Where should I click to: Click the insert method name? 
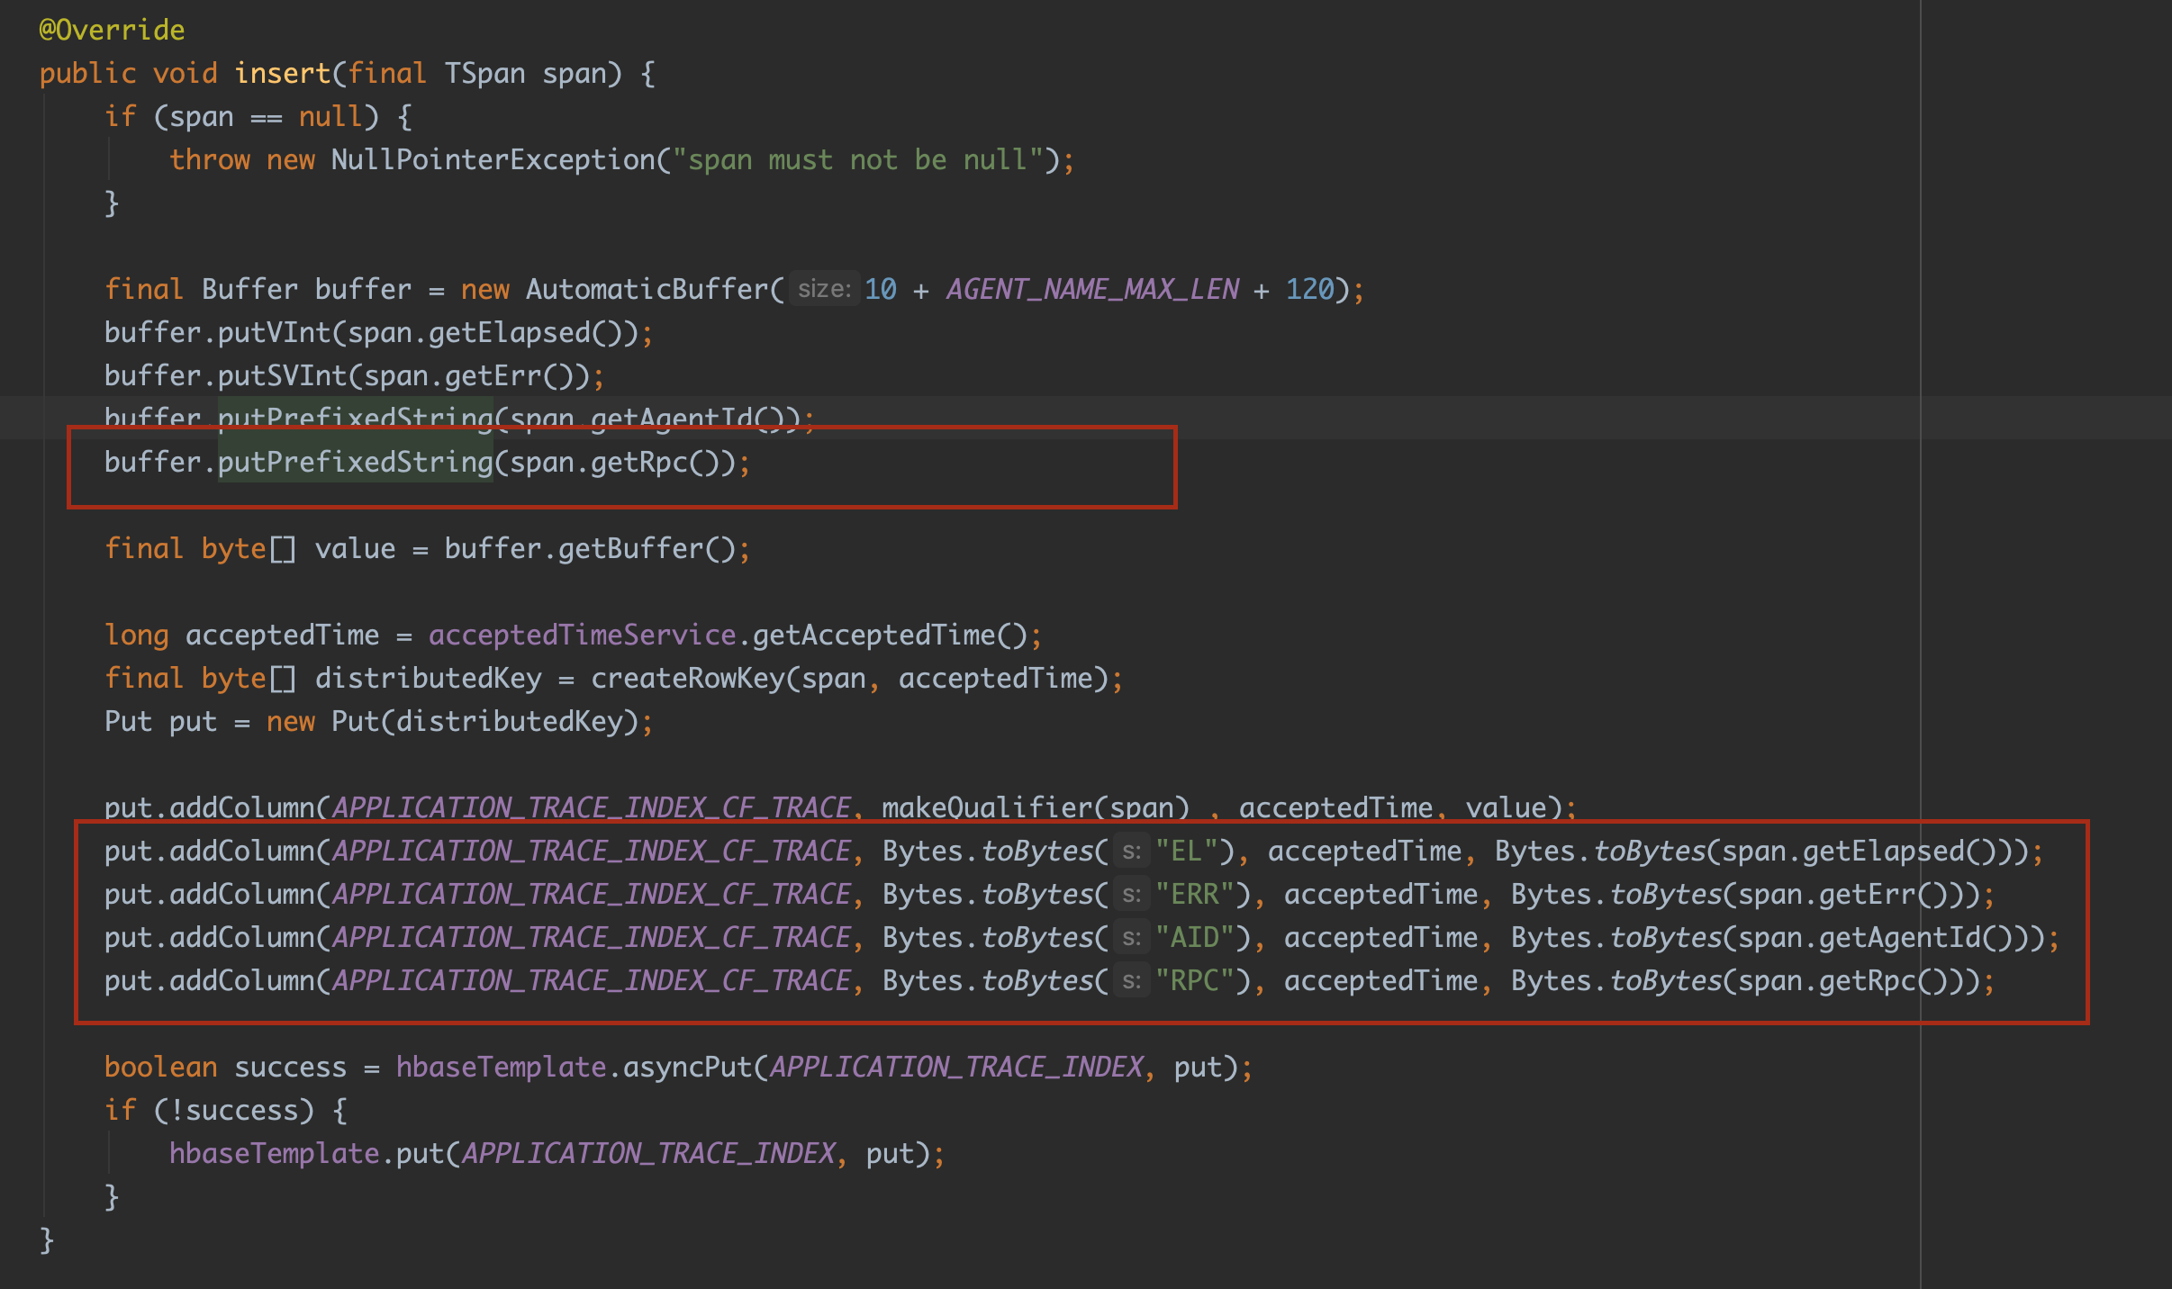coord(282,73)
